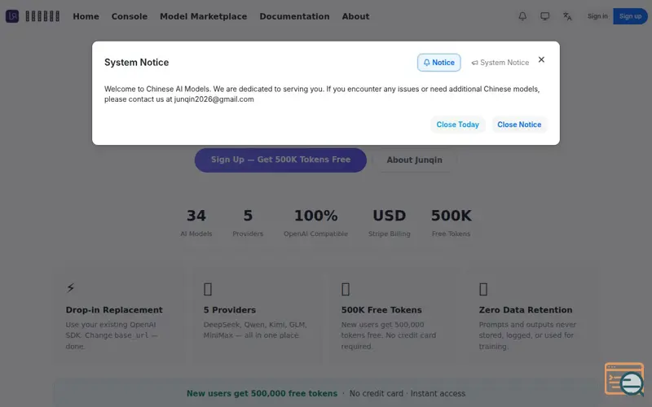Viewport: 652px width, 407px height.
Task: Click the 500K Free Tokens card heading
Action: (x=381, y=310)
